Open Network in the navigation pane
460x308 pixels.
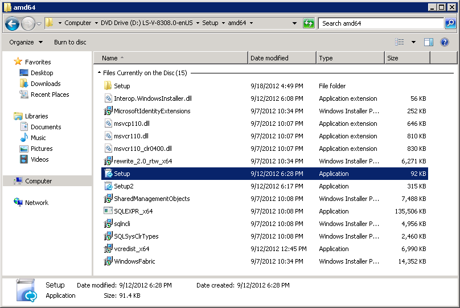[36, 203]
